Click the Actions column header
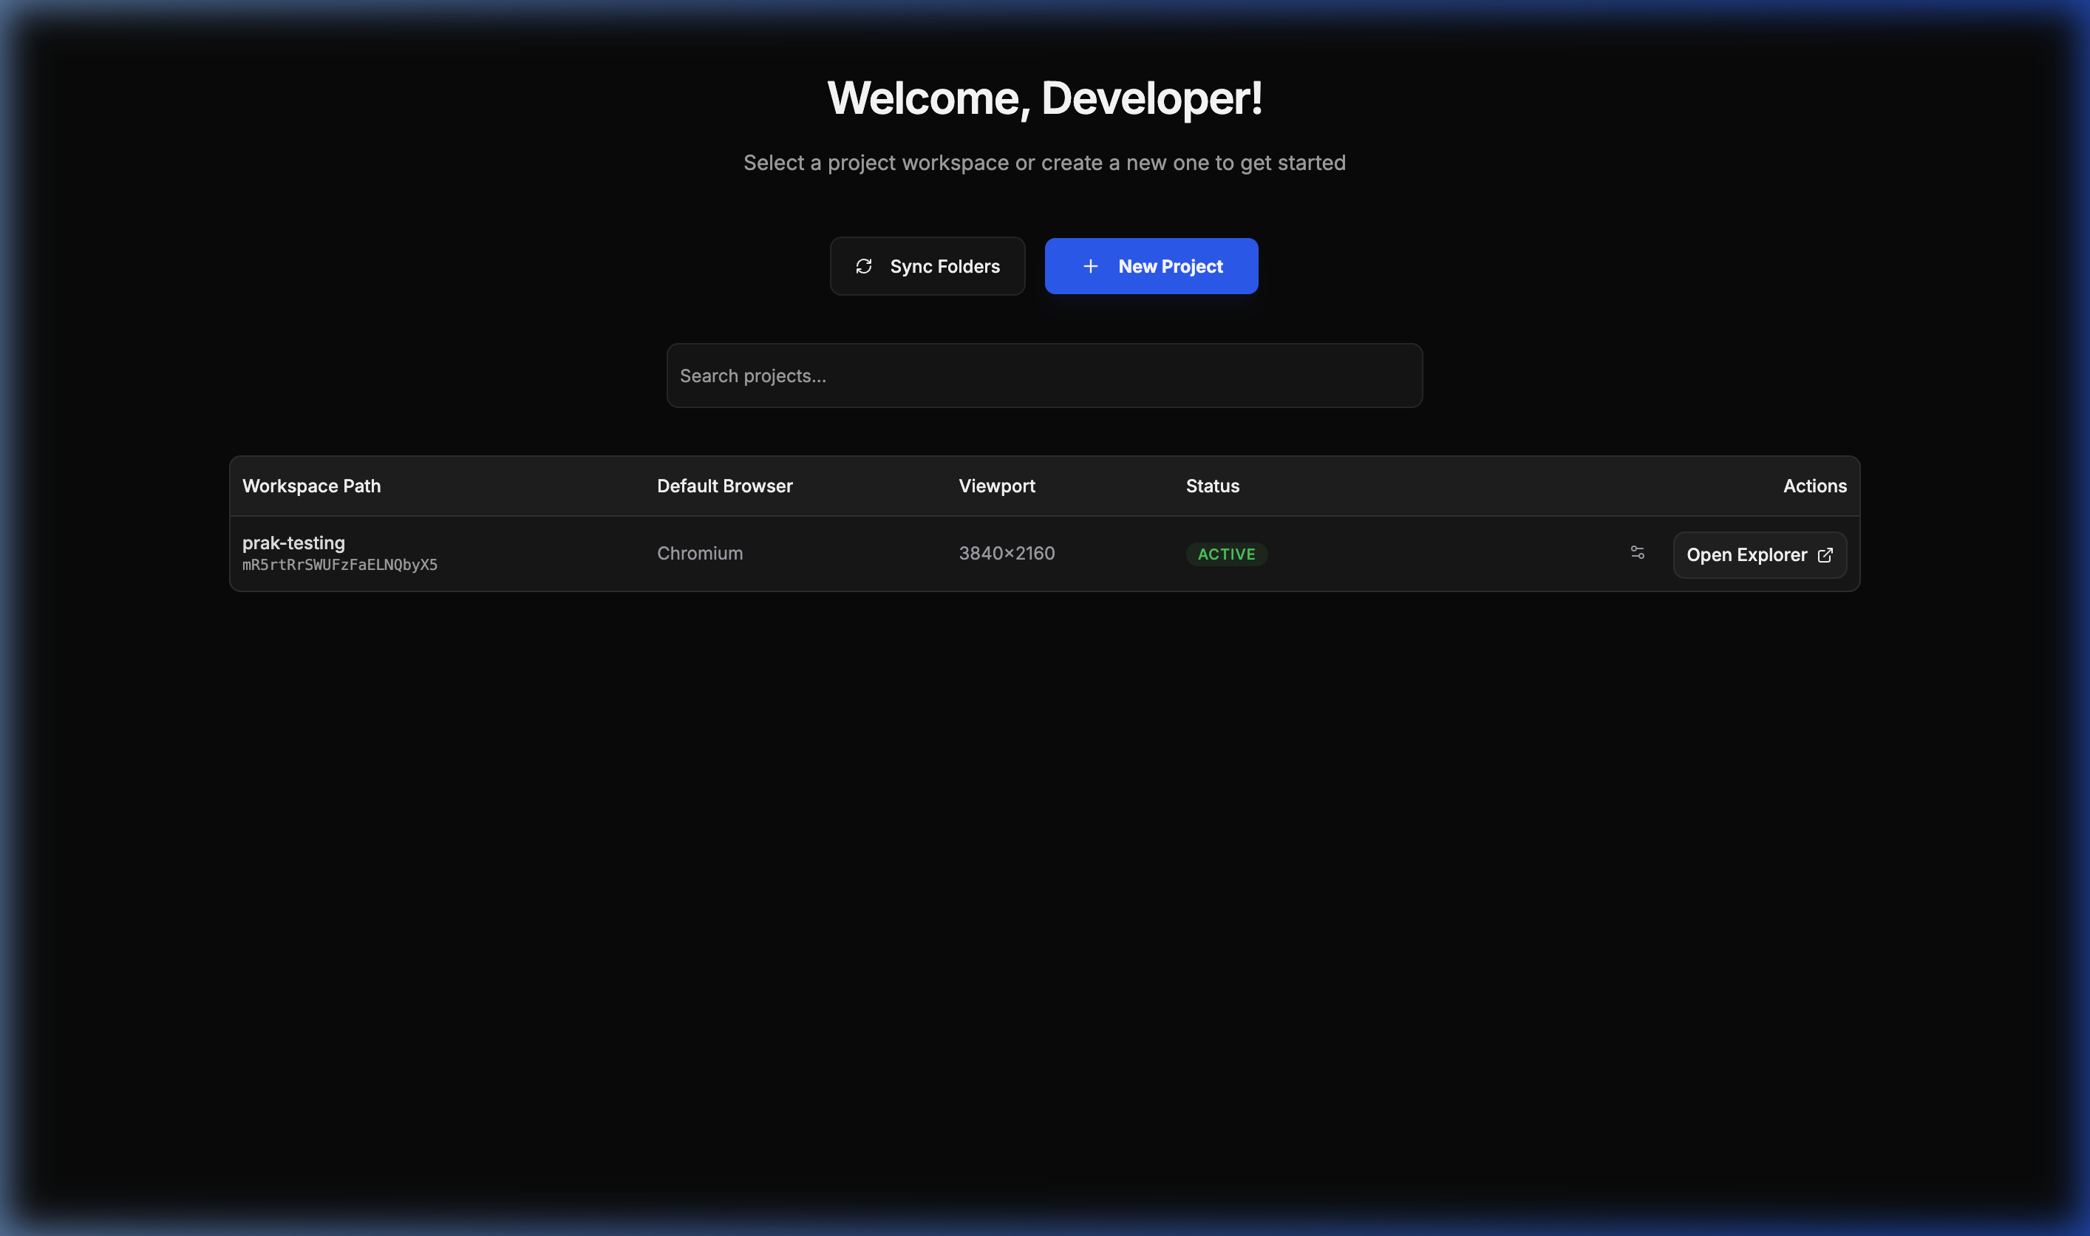 [1814, 486]
